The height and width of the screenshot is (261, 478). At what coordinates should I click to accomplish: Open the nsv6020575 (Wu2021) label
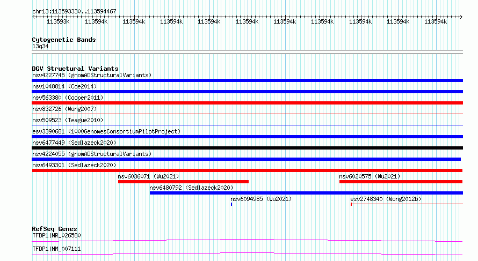tap(370, 176)
